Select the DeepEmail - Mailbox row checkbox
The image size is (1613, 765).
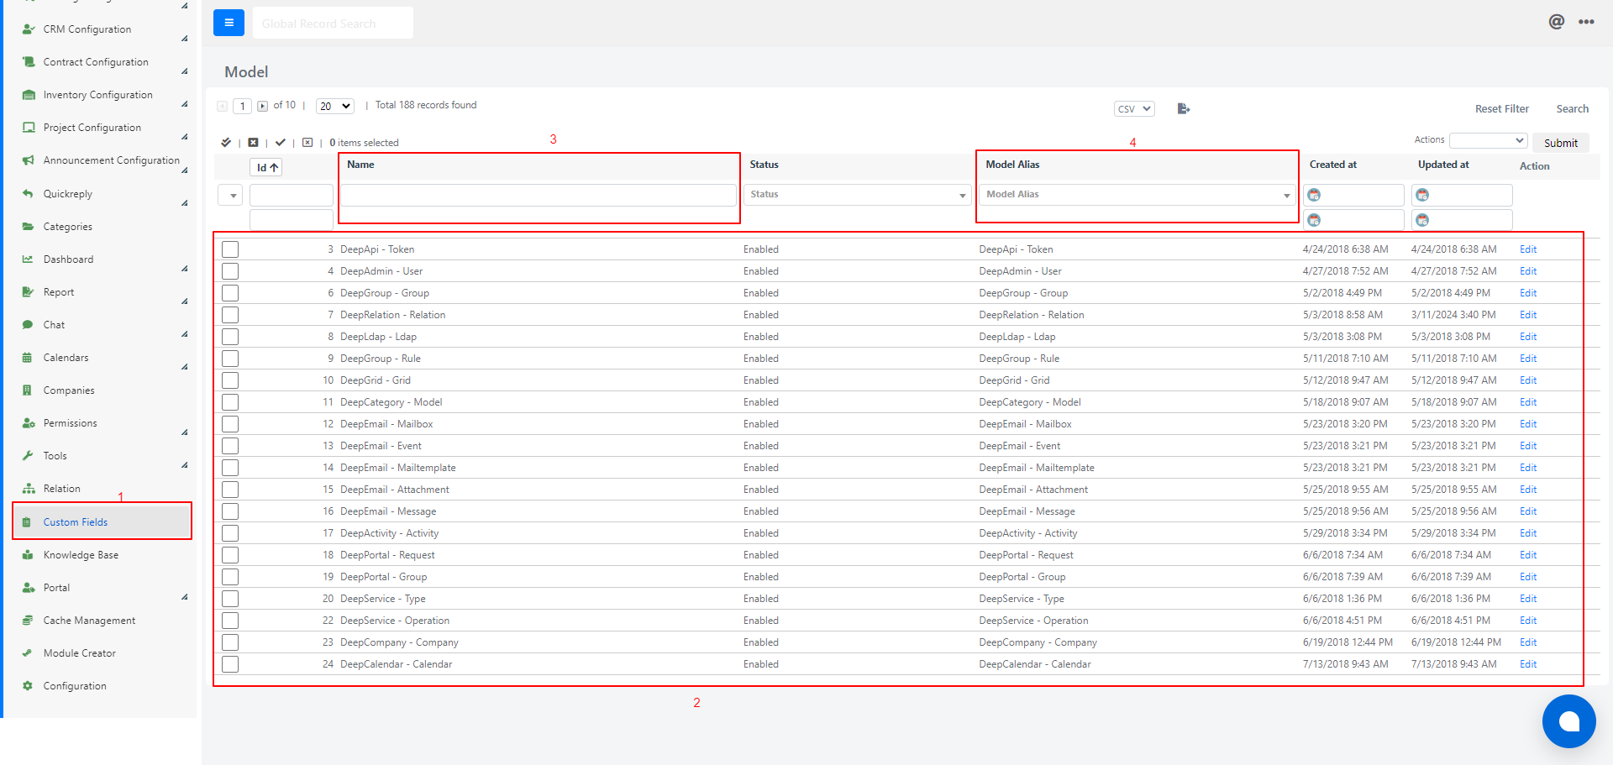pos(230,424)
